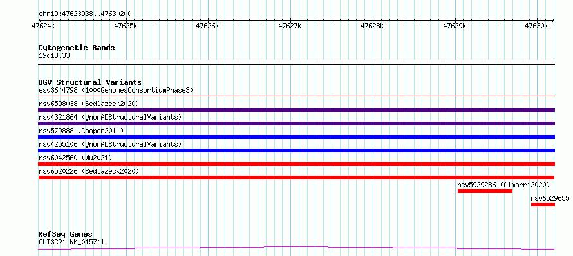Screen dimensions: 573x256
Task: Select the magenta GLTSCR1 gene track line
Action: (296, 248)
